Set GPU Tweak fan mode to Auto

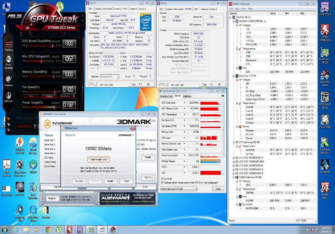pos(31,96)
